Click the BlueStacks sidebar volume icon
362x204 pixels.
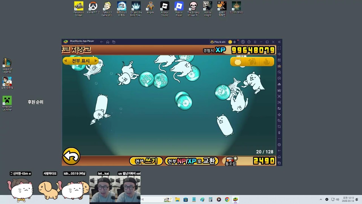(279, 54)
